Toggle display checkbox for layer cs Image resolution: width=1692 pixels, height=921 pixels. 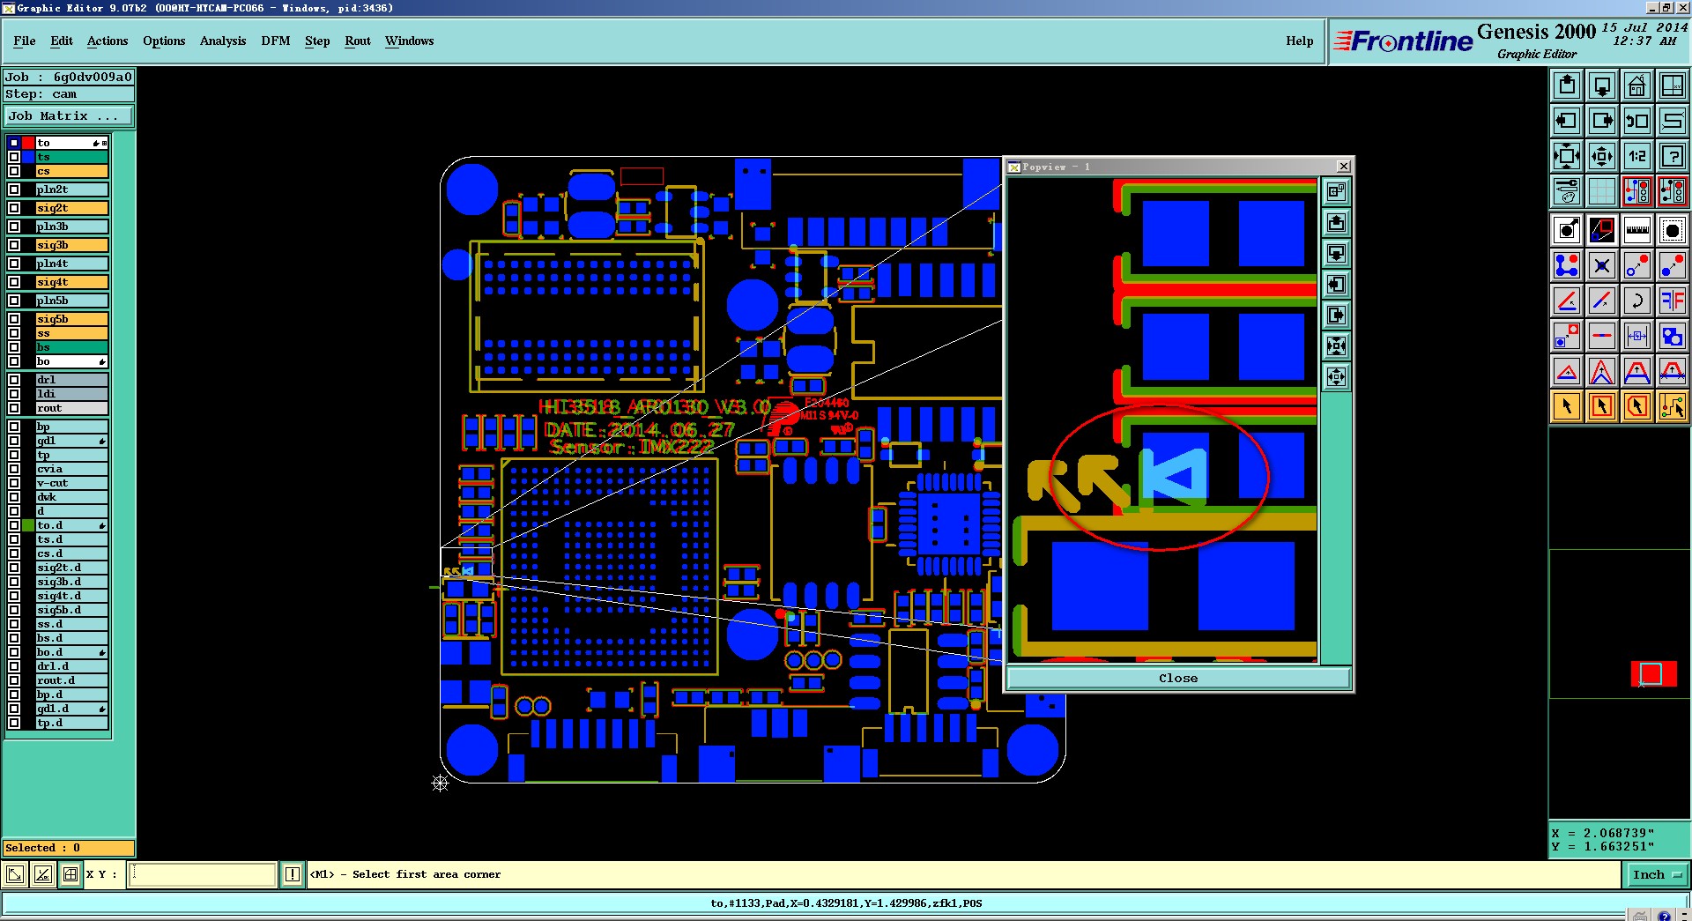click(14, 171)
